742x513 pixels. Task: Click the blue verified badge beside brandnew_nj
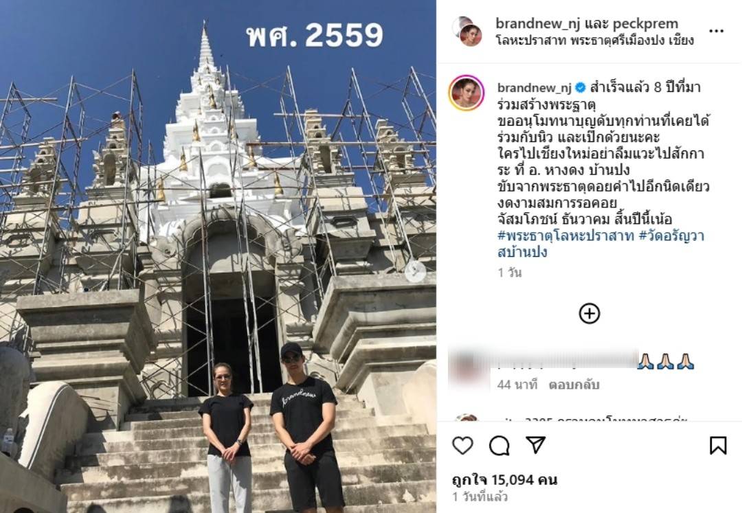581,88
